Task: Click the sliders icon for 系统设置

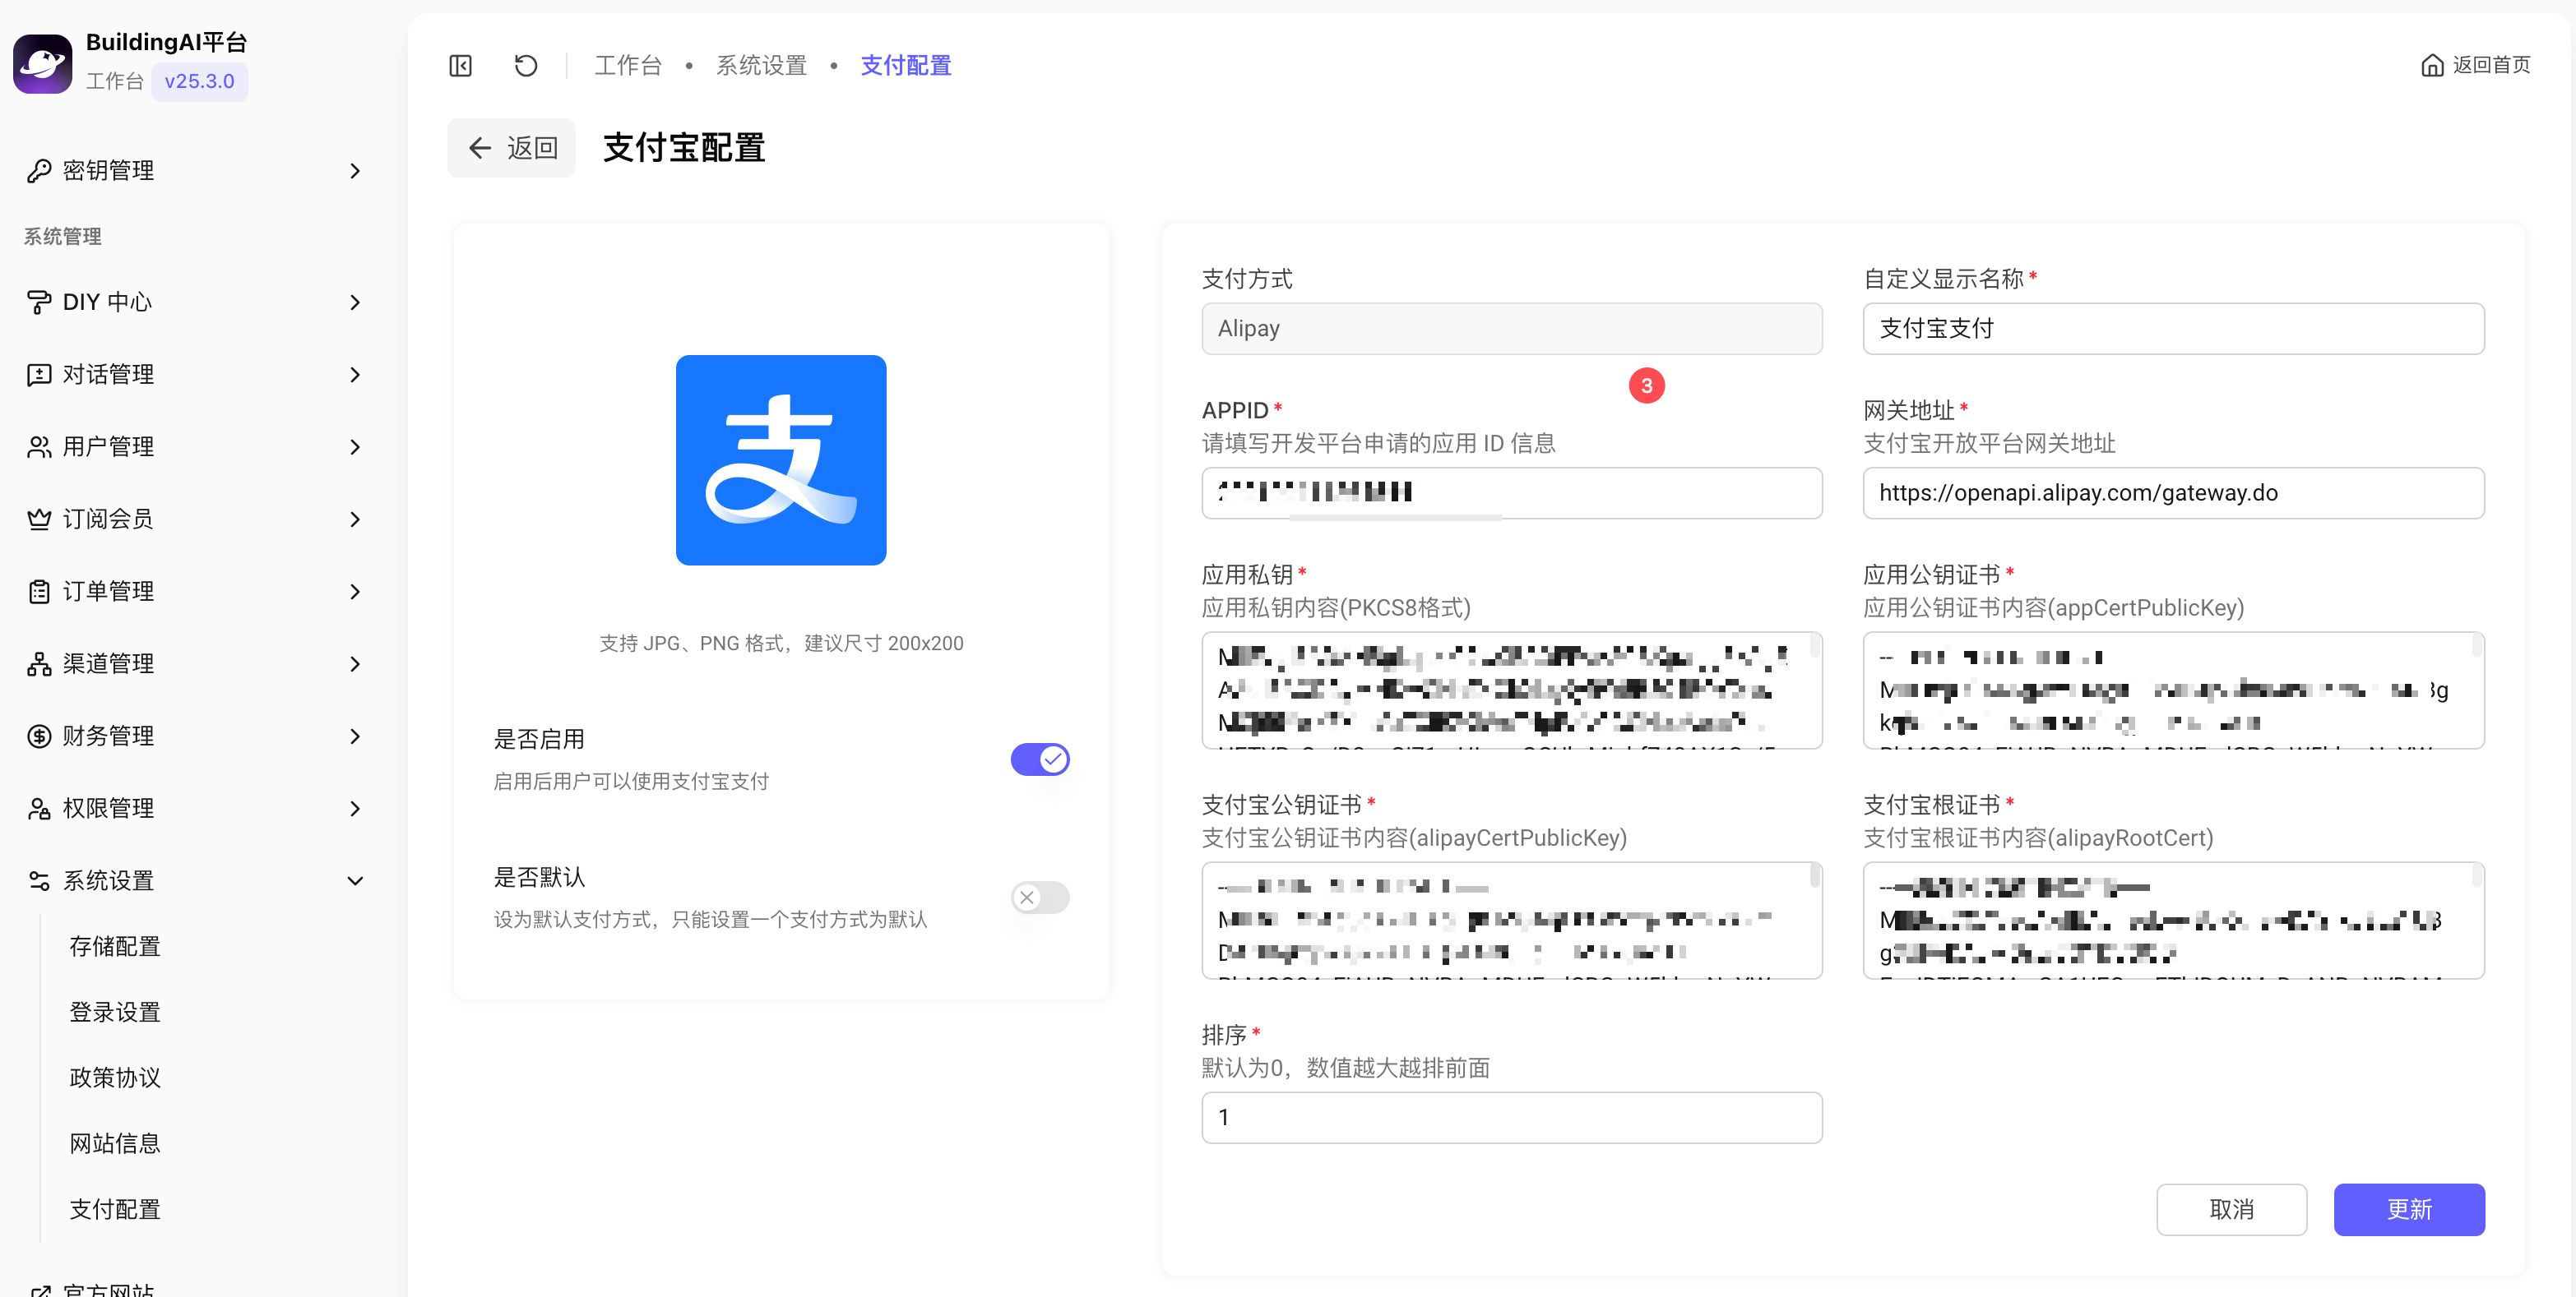Action: point(39,880)
